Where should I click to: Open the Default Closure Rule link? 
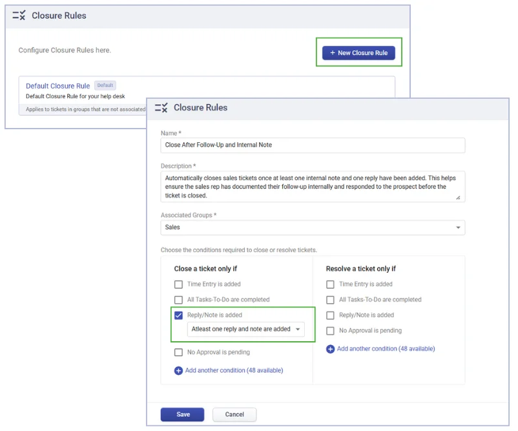57,86
